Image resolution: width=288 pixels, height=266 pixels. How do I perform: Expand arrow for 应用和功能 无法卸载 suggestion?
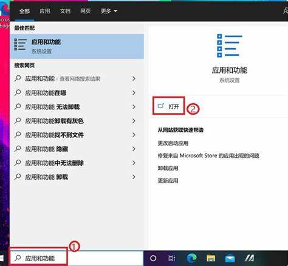click(x=134, y=107)
